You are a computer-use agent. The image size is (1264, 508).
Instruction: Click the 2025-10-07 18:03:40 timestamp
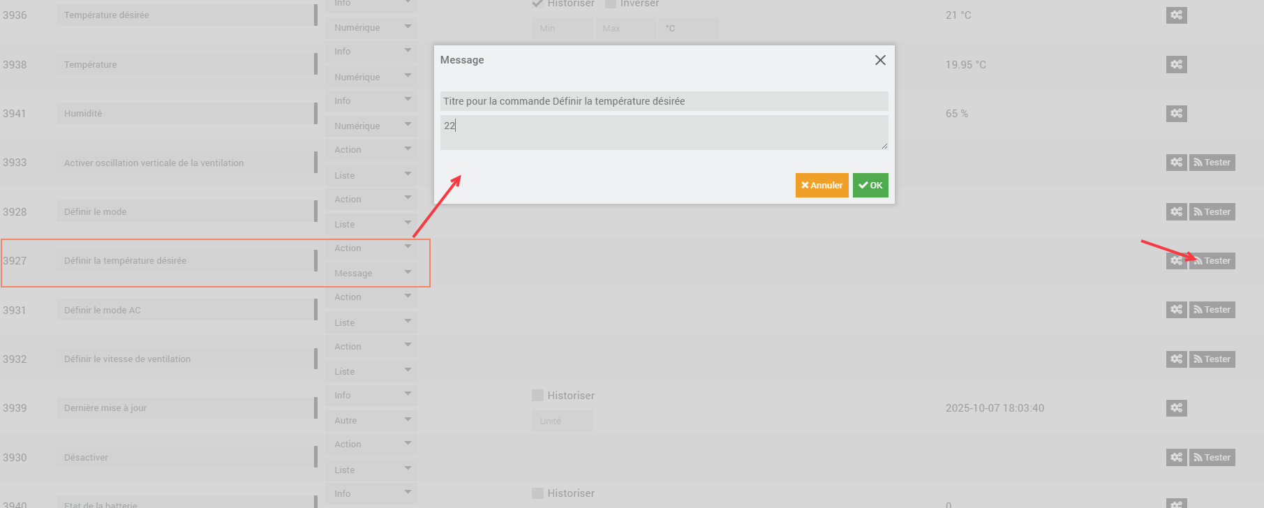point(995,408)
